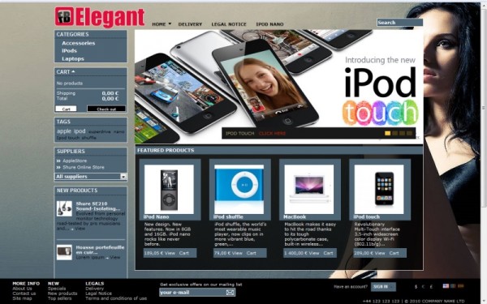The width and height of the screenshot is (487, 304).
Task: Click the MacBook product image
Action: pyautogui.click(x=309, y=189)
